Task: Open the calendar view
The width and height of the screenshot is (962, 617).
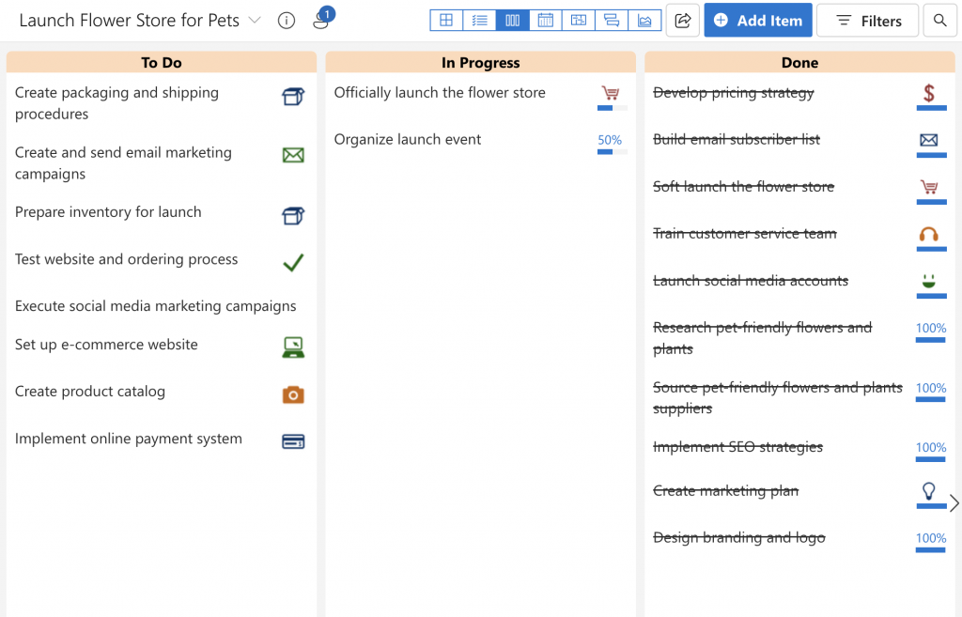Action: point(545,20)
